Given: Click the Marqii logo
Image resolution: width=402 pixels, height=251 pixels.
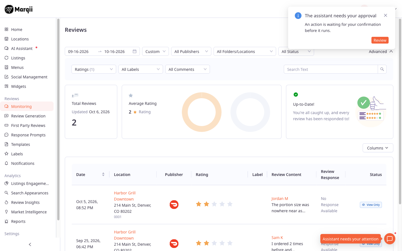Looking at the screenshot, I should point(19,9).
